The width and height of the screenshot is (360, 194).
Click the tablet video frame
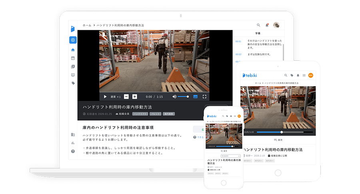tap(278, 107)
